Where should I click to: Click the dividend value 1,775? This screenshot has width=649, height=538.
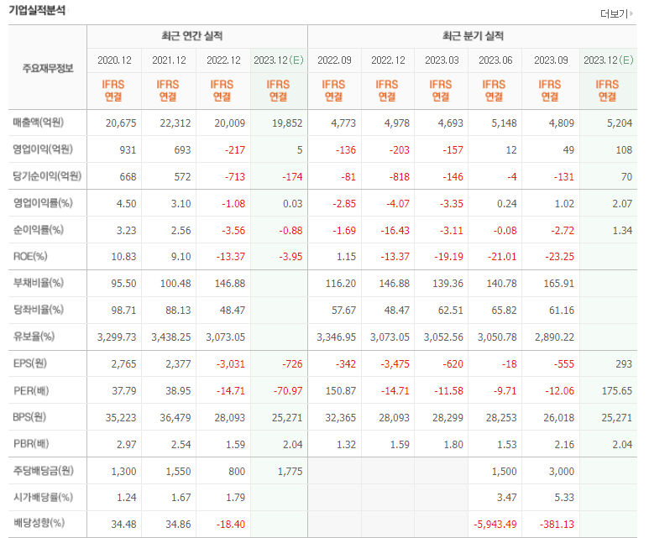pyautogui.click(x=290, y=472)
